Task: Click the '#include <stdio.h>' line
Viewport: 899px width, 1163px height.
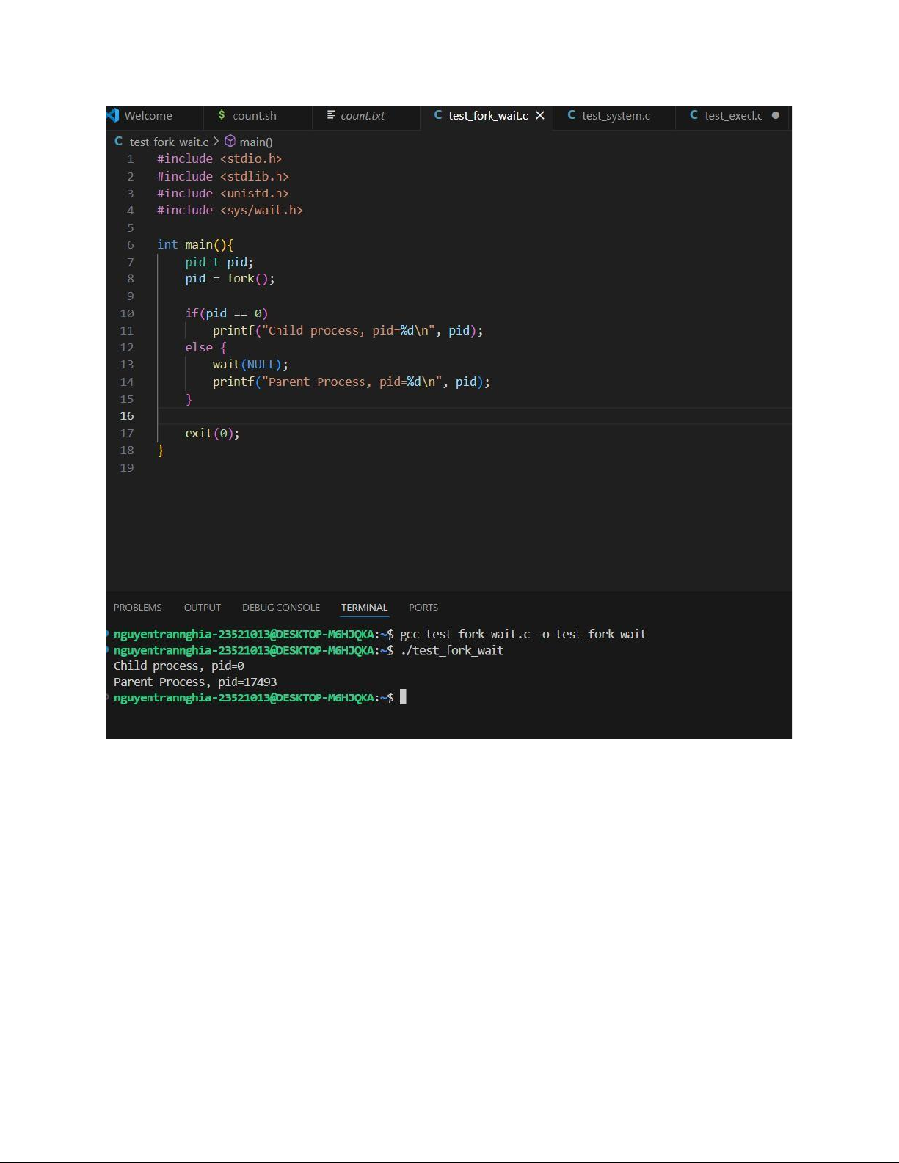Action: [x=219, y=159]
